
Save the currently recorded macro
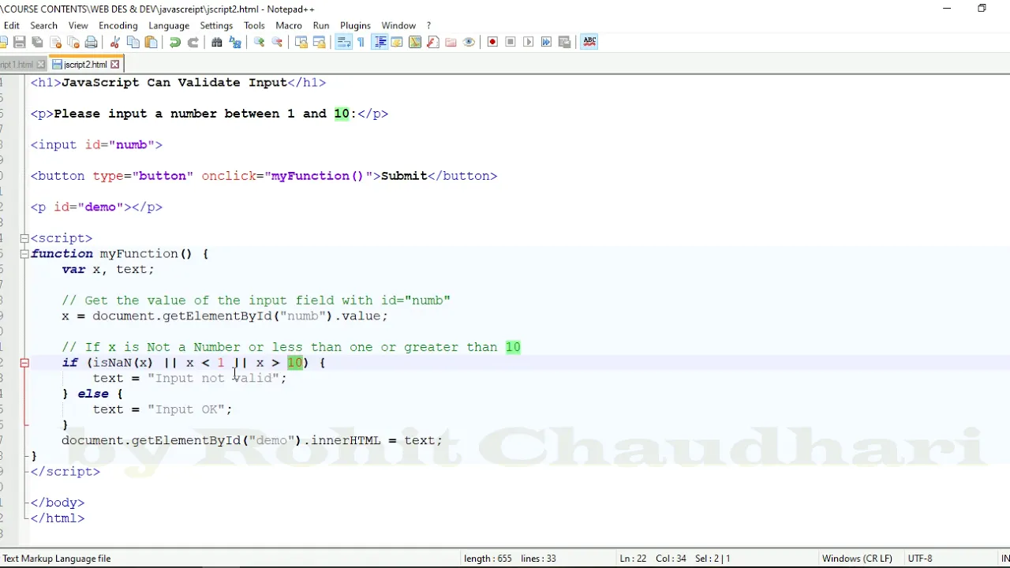[x=565, y=42]
